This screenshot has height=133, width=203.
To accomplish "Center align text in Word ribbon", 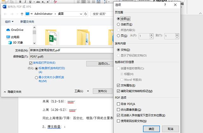I will [84, 2].
